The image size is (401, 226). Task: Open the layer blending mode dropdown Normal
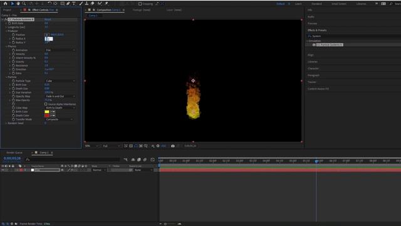99,170
